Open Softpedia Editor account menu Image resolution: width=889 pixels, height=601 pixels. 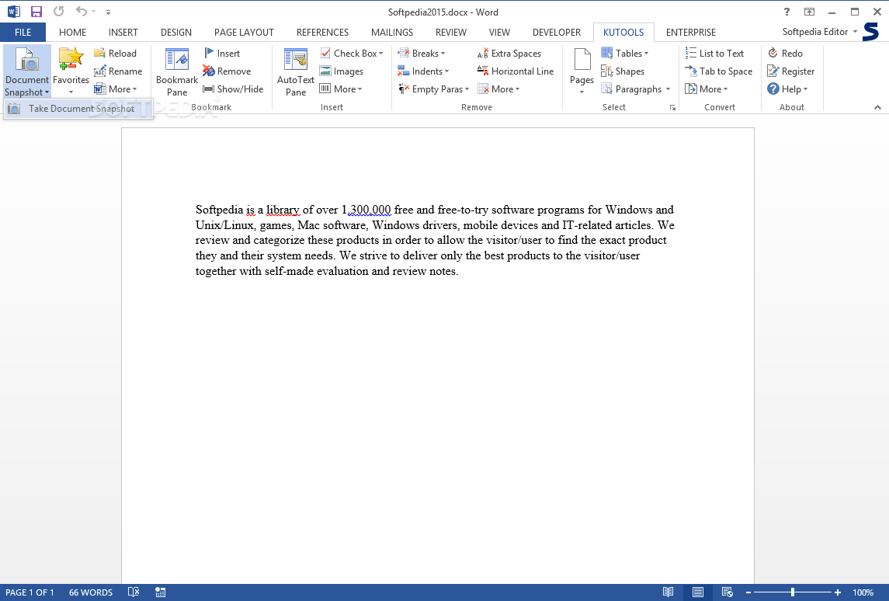click(820, 32)
